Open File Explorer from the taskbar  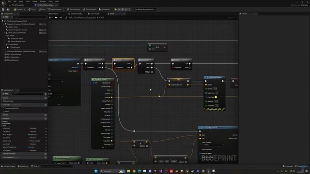128,171
